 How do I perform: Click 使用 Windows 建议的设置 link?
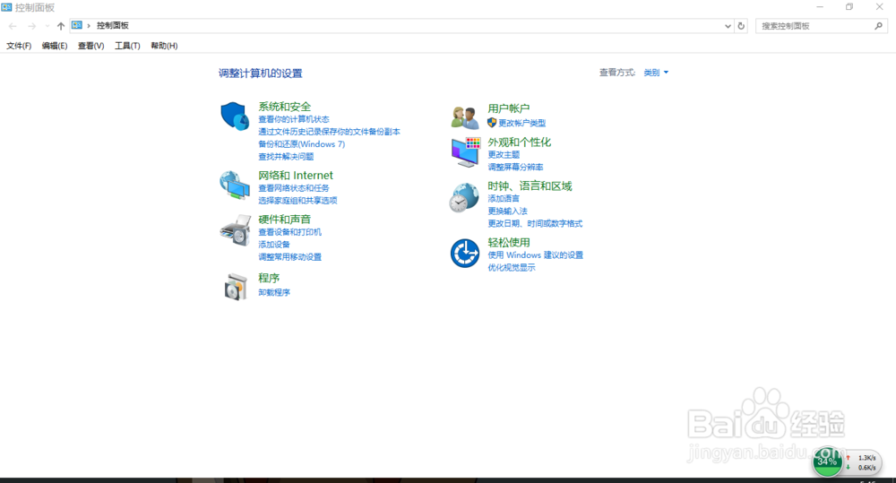(x=536, y=254)
